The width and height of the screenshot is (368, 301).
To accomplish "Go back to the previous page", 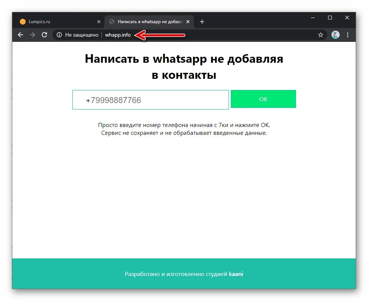I will pos(21,35).
